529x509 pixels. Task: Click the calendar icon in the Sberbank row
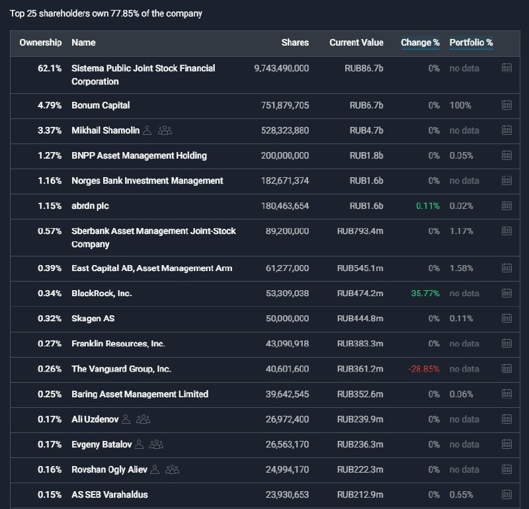pos(507,231)
